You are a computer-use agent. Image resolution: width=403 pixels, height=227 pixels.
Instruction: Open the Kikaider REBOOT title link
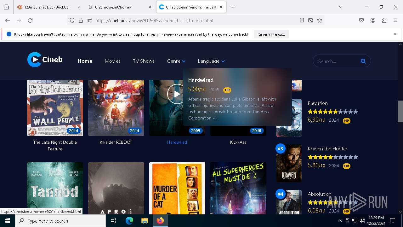pyautogui.click(x=116, y=142)
